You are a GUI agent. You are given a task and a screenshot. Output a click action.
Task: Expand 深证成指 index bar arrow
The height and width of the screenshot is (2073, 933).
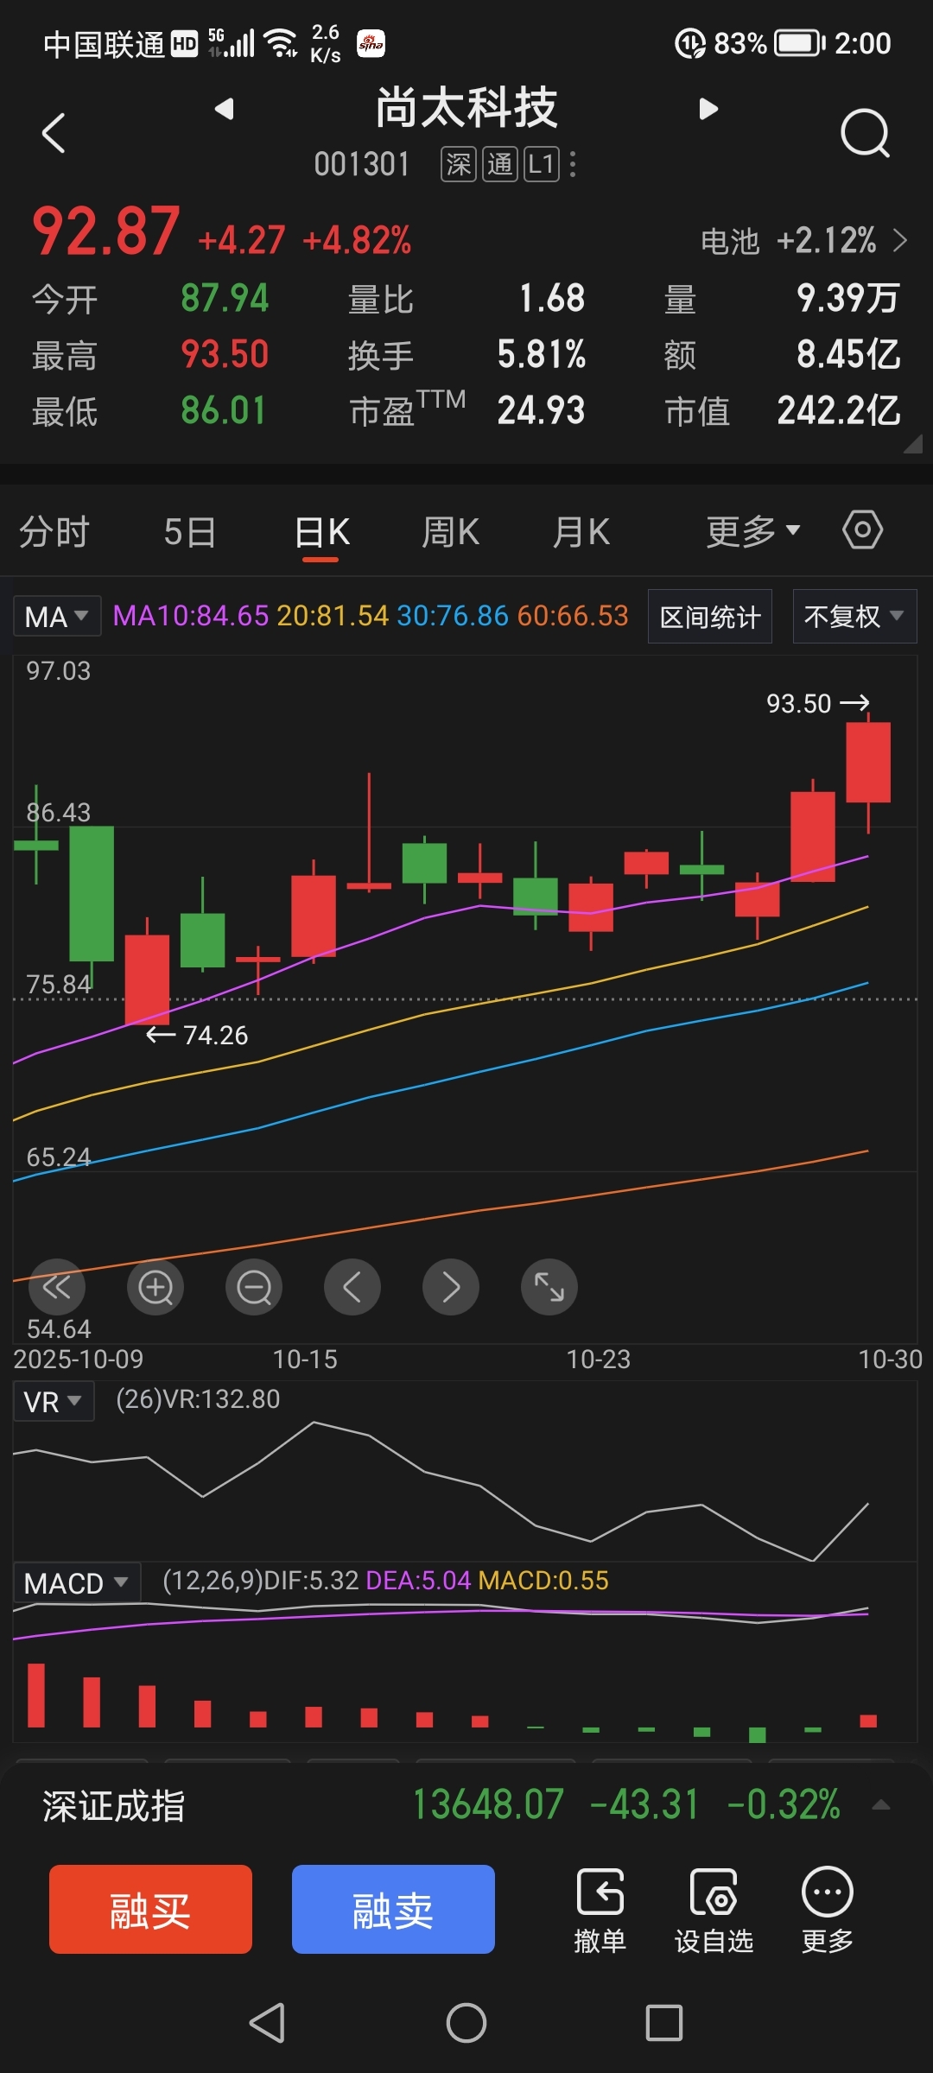pyautogui.click(x=881, y=1805)
